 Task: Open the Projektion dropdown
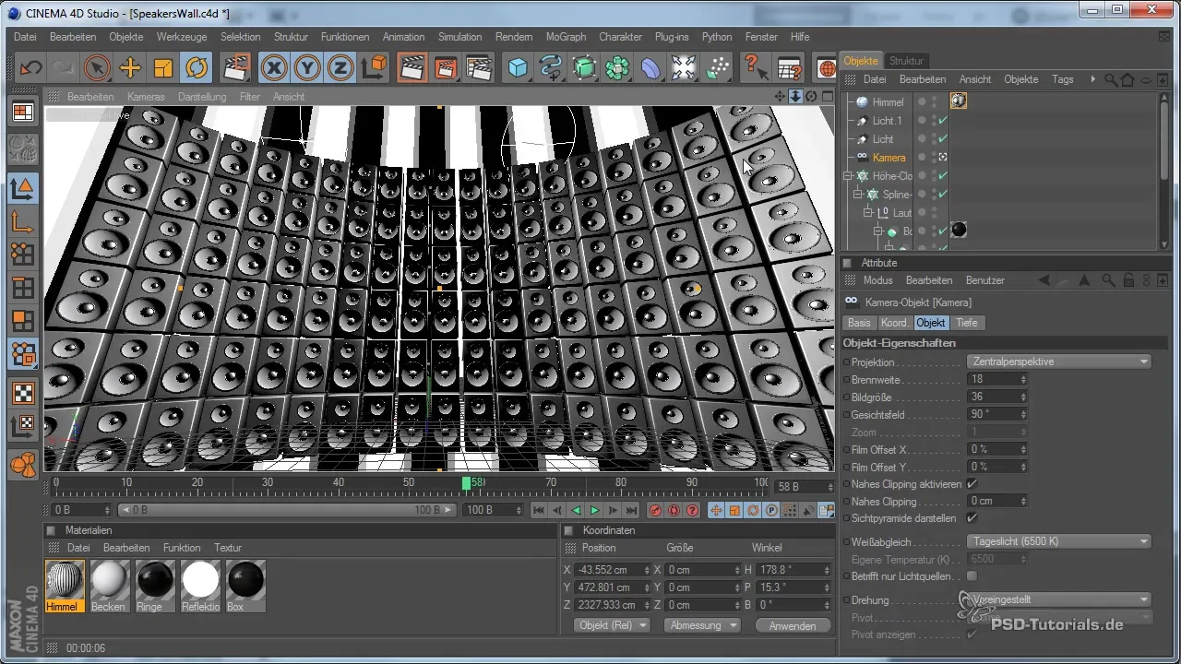pyautogui.click(x=1058, y=362)
